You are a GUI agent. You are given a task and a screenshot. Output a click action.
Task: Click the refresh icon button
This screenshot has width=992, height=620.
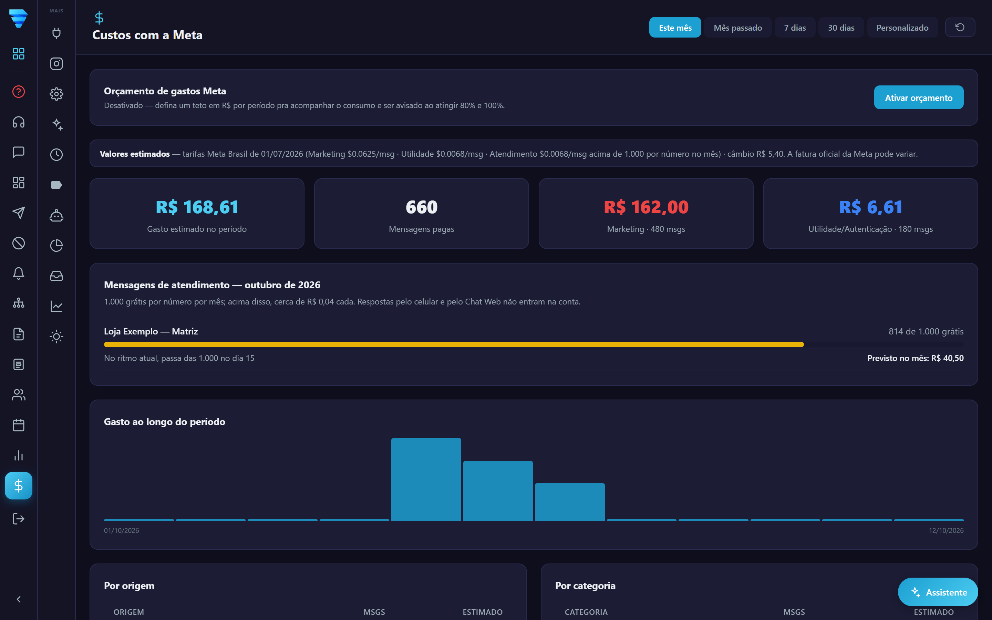coord(960,28)
